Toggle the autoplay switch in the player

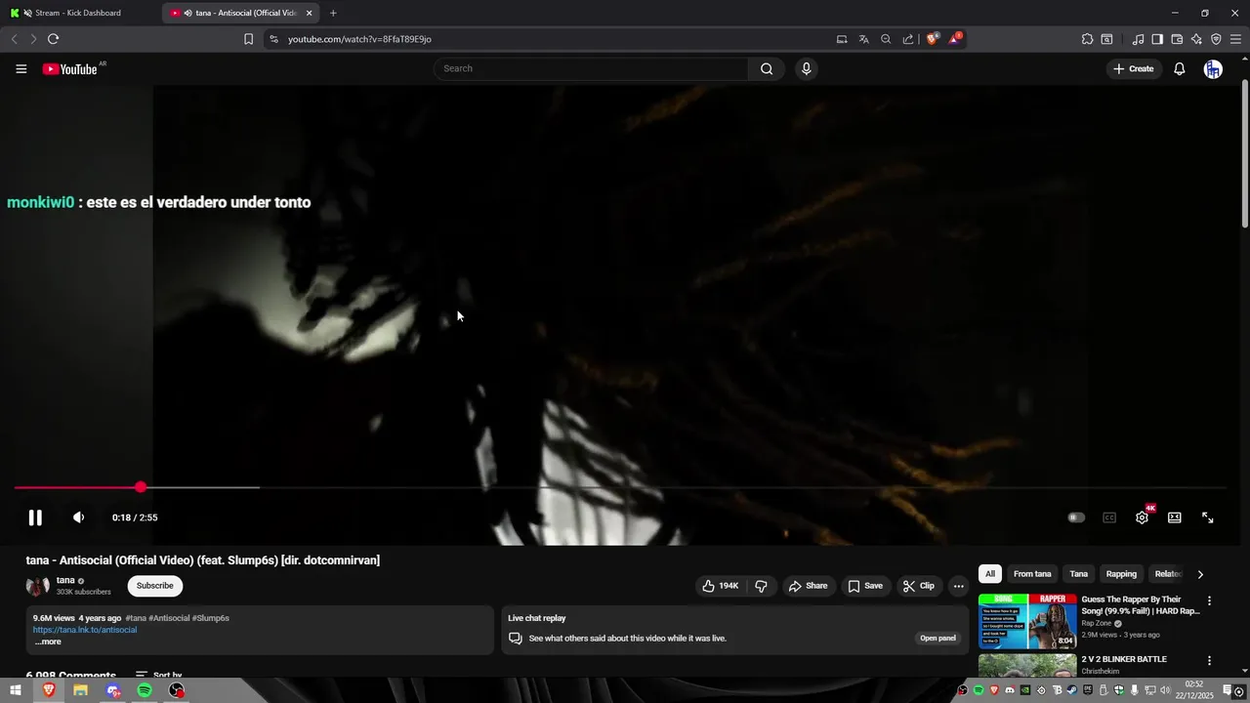tap(1076, 517)
